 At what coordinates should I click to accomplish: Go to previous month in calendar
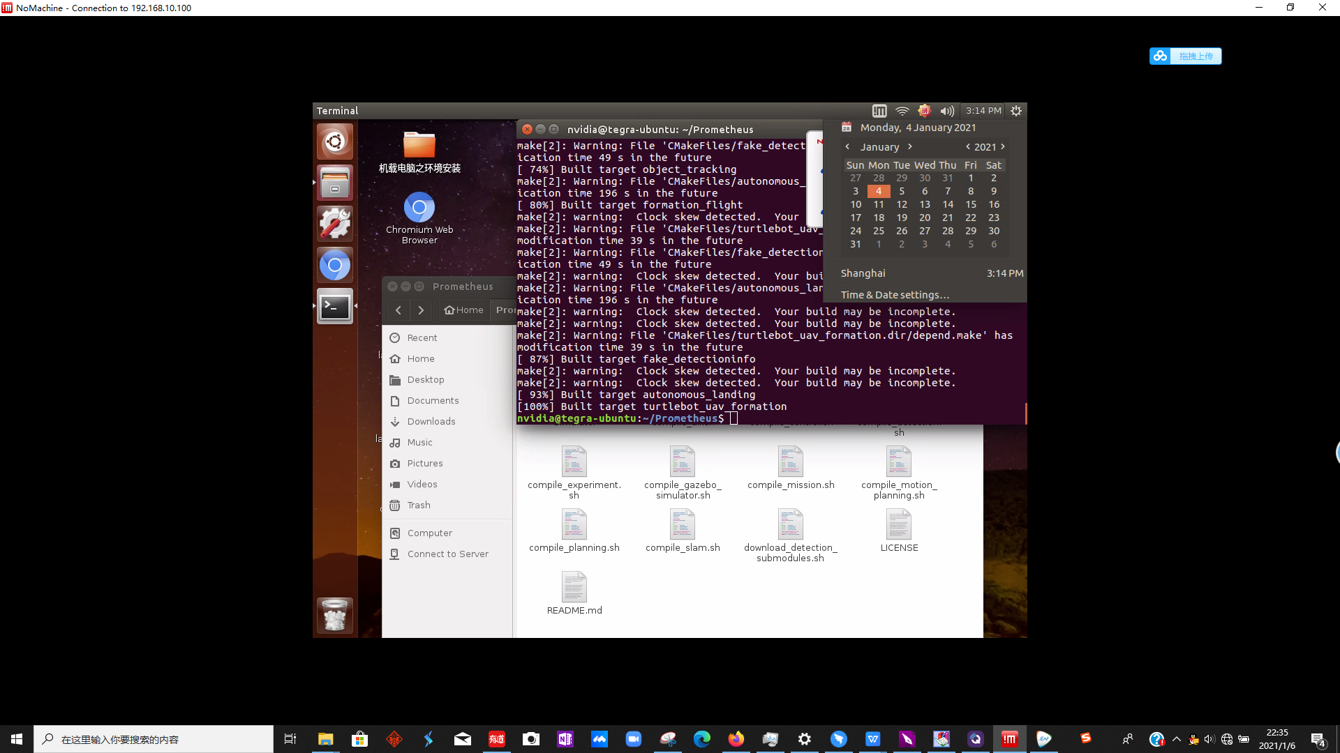pyautogui.click(x=847, y=147)
